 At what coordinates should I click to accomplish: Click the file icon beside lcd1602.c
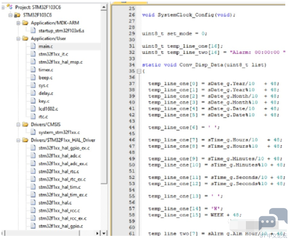coord(33,109)
